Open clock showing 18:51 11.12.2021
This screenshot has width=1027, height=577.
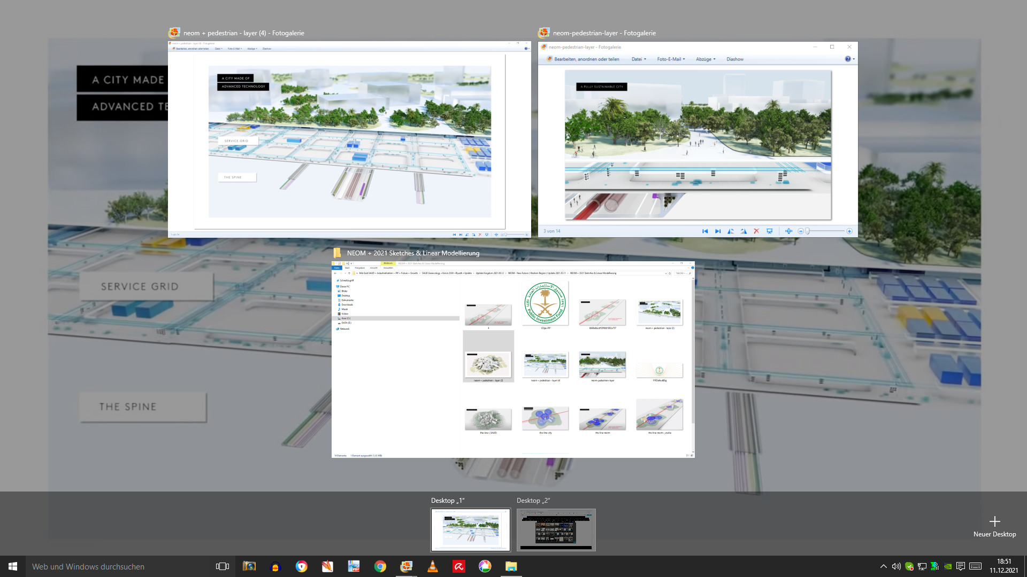tap(1004, 566)
